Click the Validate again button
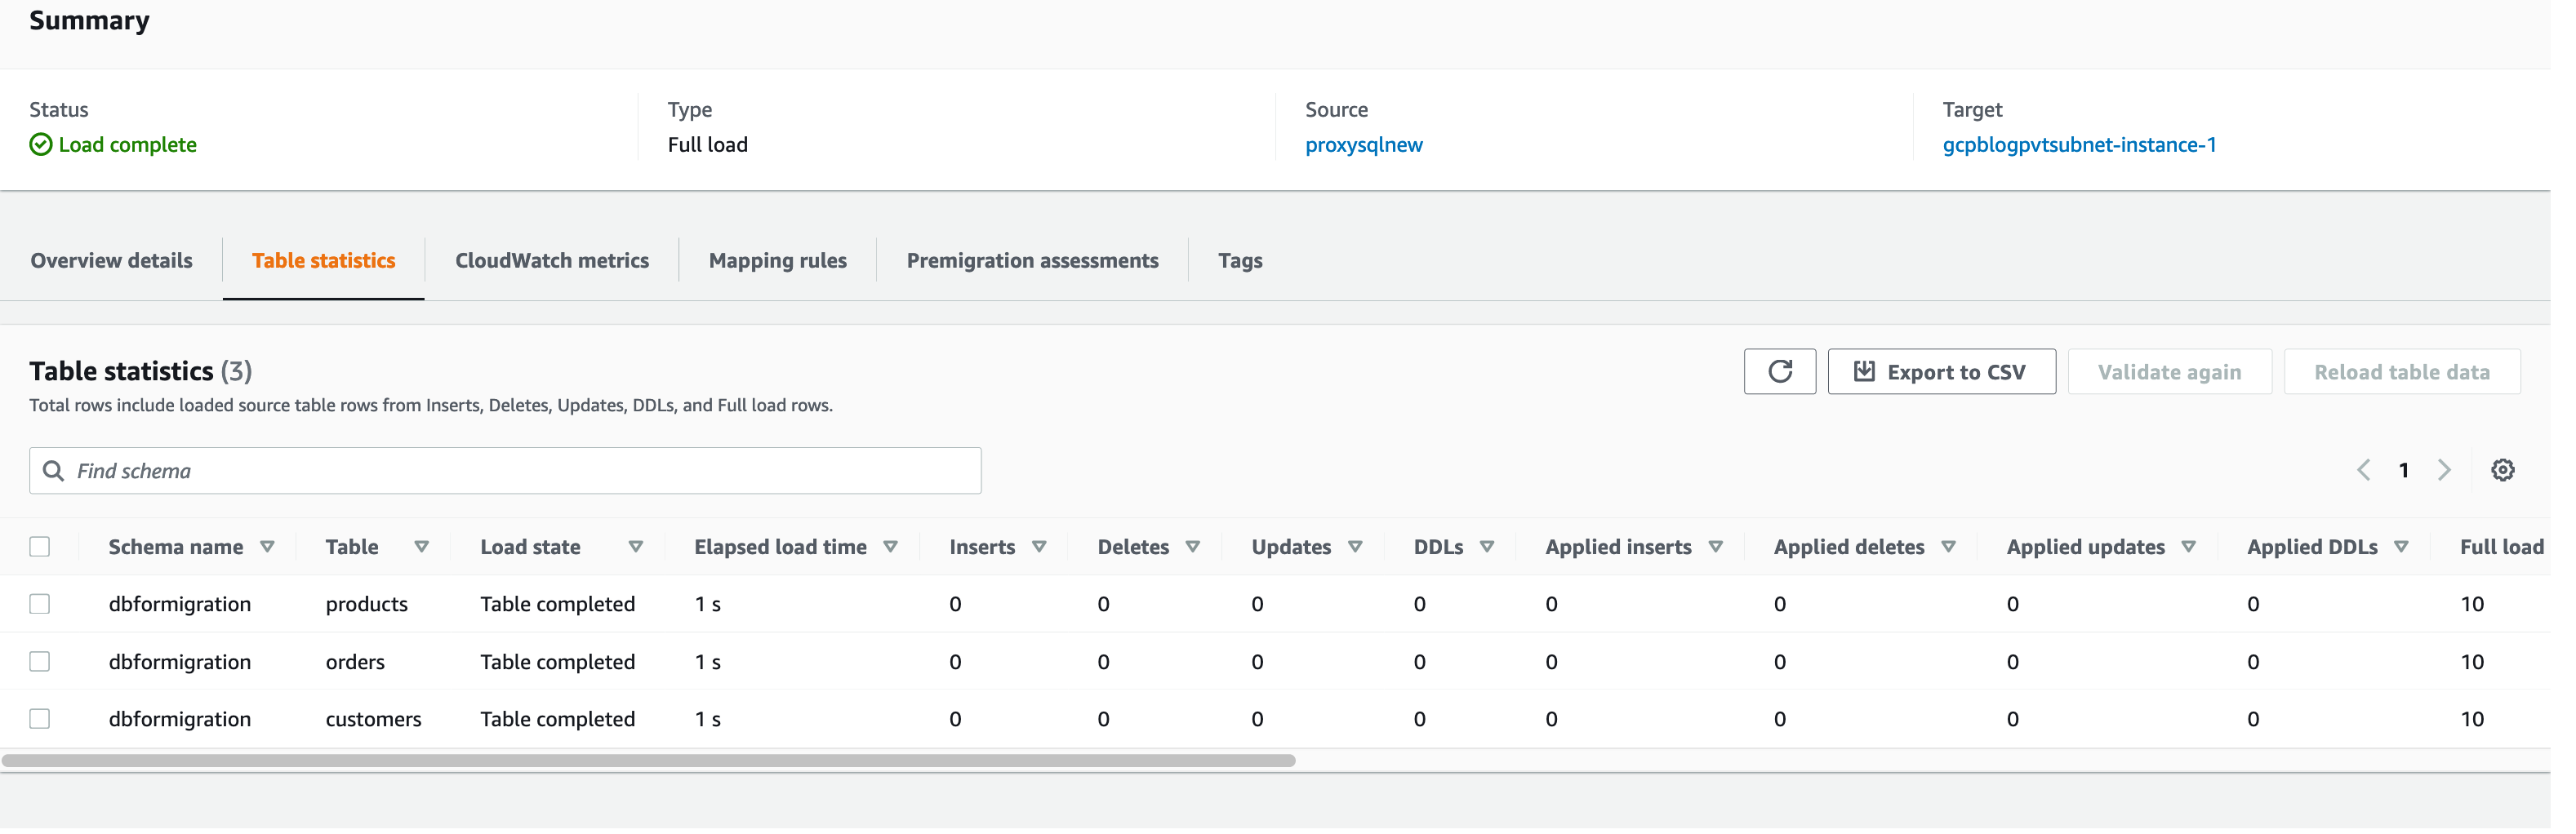The image size is (2576, 834). point(2190,375)
